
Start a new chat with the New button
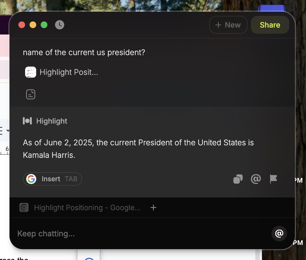(228, 25)
